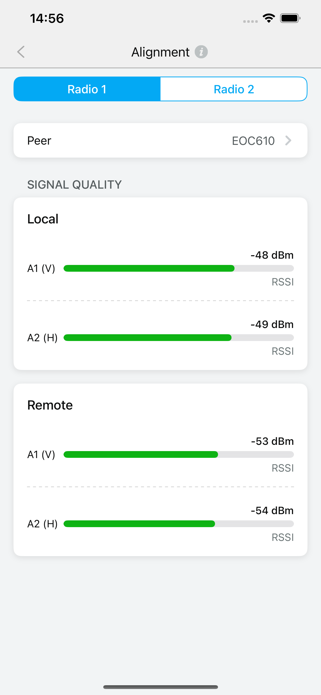This screenshot has height=695, width=321.
Task: Tap the battery status icon
Action: 290,18
